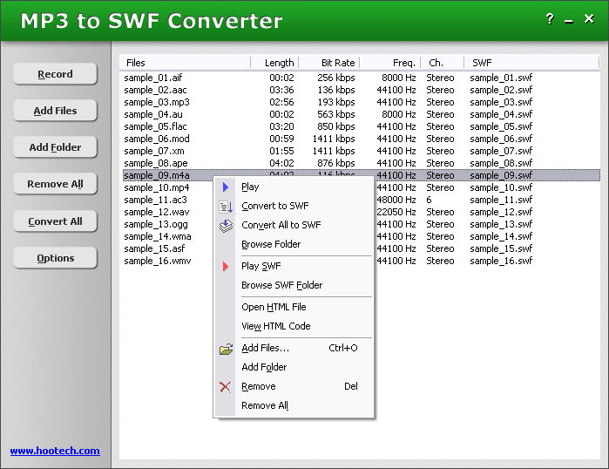
Task: Select Add Folder in context menu
Action: 264,367
